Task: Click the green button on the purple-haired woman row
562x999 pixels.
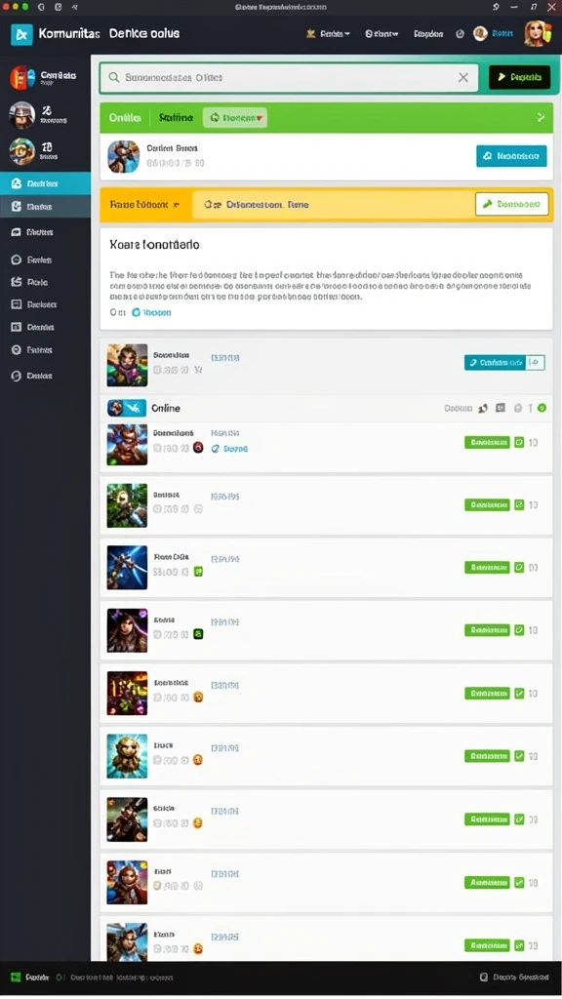Action: 487,630
